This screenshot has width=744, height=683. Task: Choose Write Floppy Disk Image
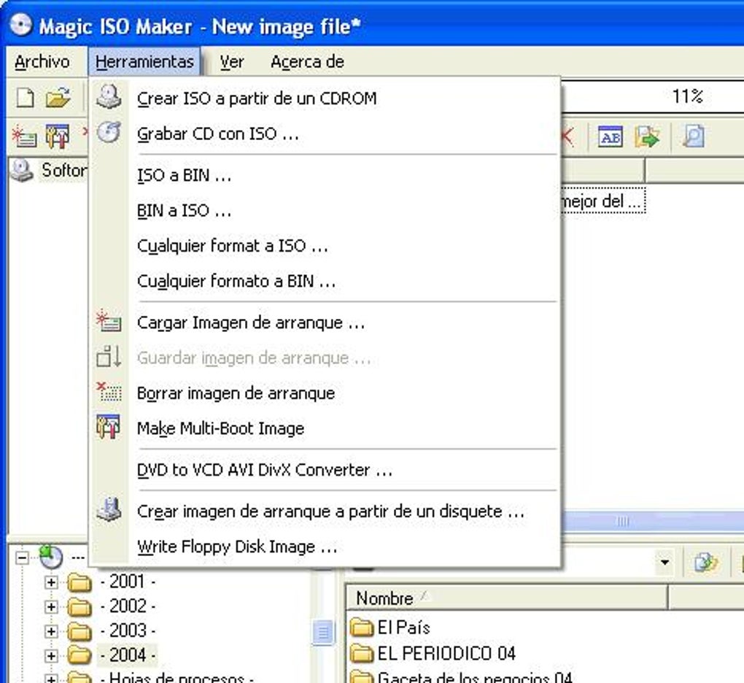325,547
